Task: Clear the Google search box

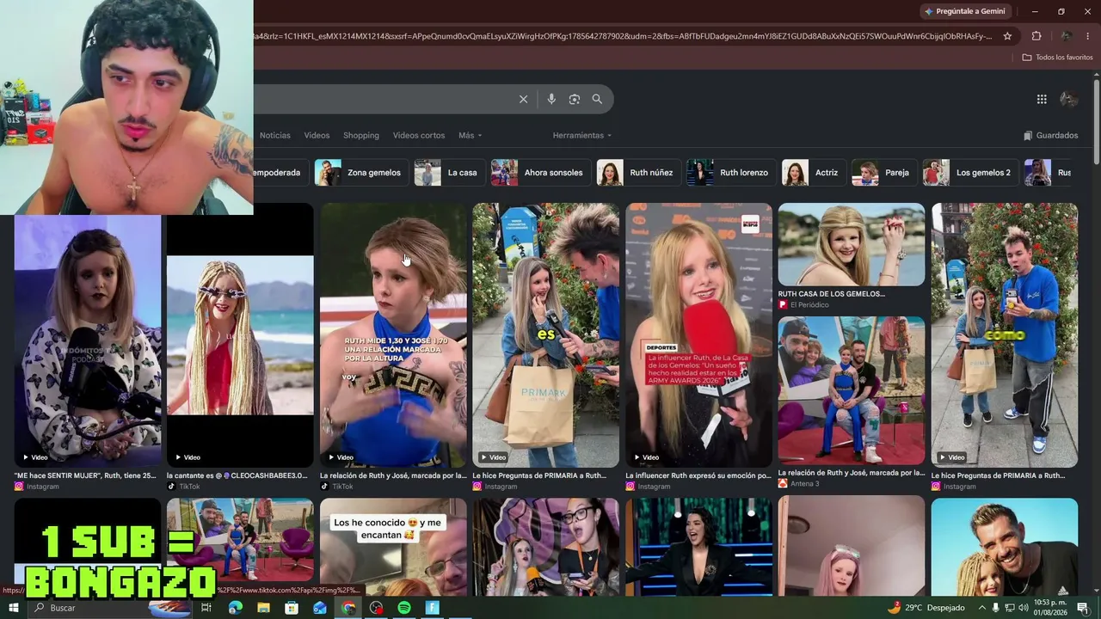Action: [523, 99]
